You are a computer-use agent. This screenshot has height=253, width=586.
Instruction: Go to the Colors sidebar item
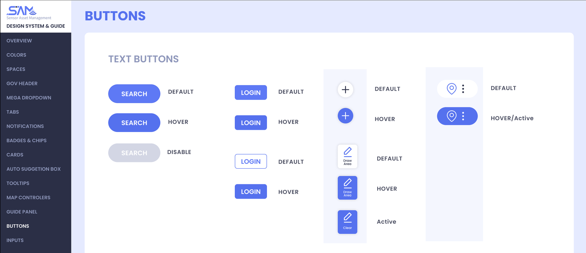click(x=16, y=55)
